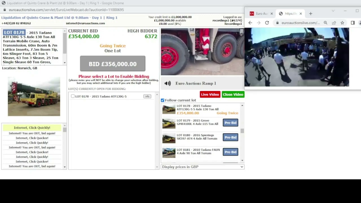Pre-Bid on LOT 0181 Tadano FAUN
The image size is (361, 203).
(x=230, y=152)
